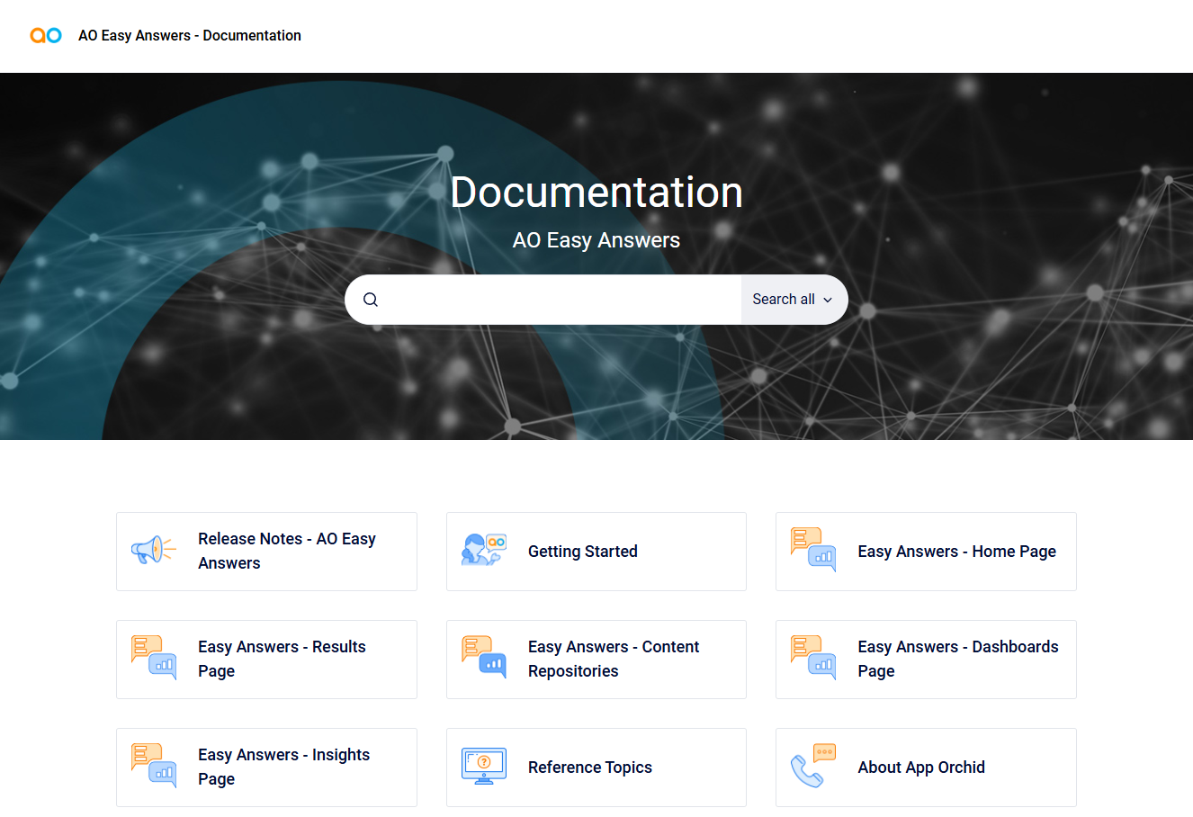Open AO Easy Answers - Documentation header link
Viewport: 1193px width, 817px height.
(x=190, y=36)
